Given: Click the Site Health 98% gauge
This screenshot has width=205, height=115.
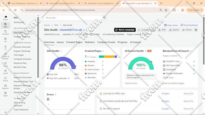Looking at the screenshot, I should tap(63, 63).
